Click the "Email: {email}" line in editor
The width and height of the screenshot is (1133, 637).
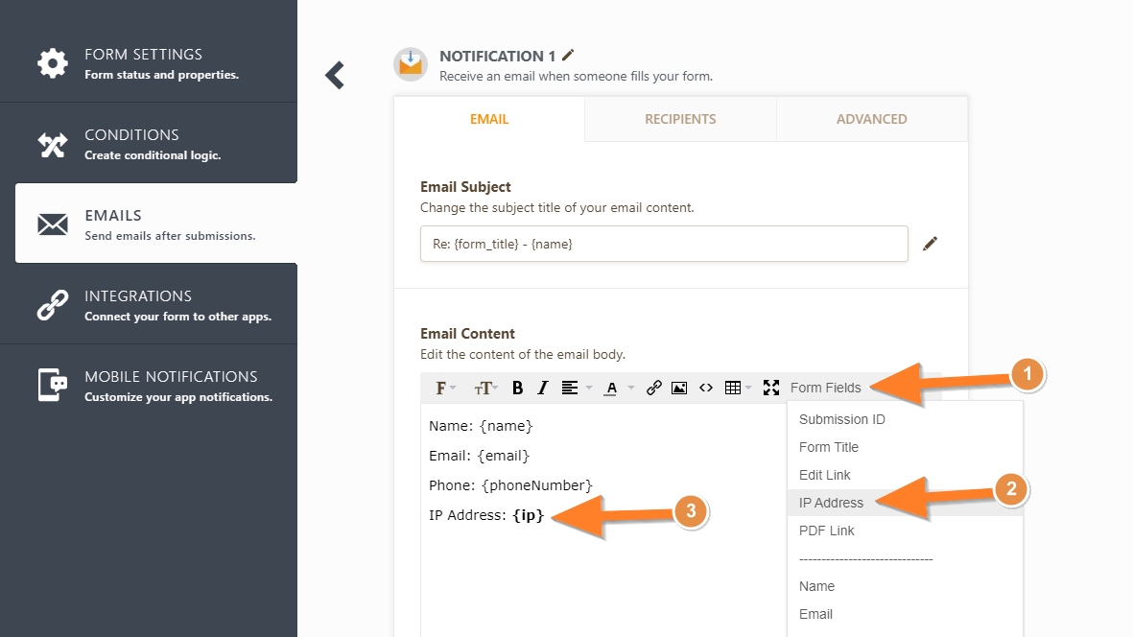[479, 456]
